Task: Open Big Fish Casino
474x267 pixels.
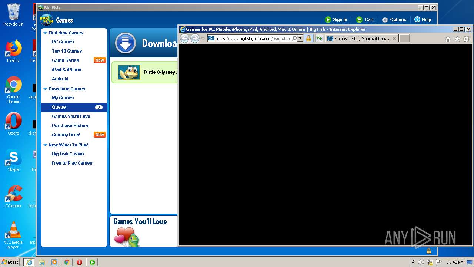Action: point(68,154)
